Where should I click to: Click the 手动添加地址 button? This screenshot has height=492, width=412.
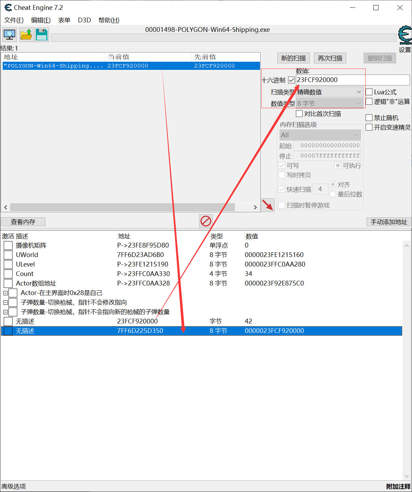pyautogui.click(x=389, y=222)
